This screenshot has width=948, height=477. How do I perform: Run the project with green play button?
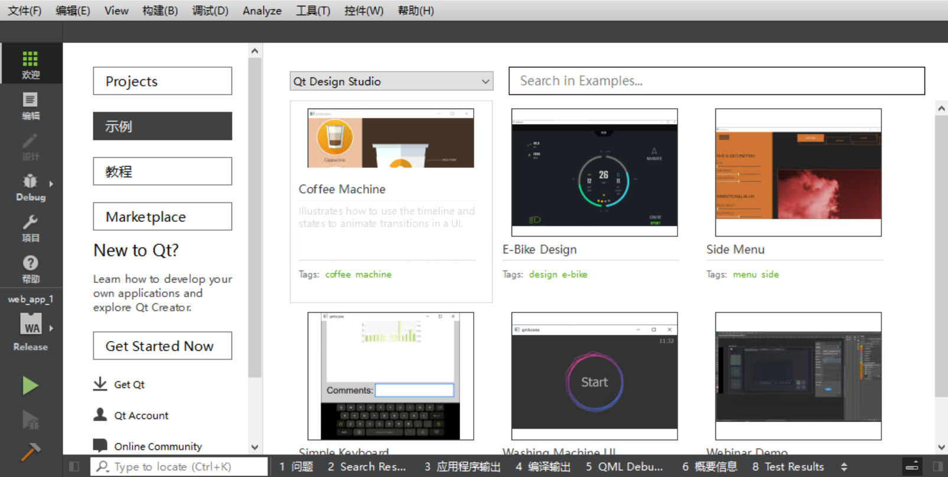click(x=30, y=385)
